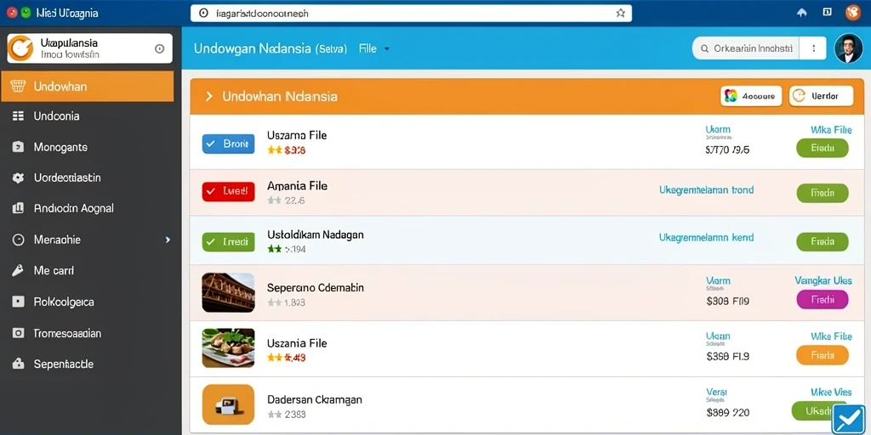Click the key icon beside Me carrl
This screenshot has width=871, height=435.
[x=18, y=271]
